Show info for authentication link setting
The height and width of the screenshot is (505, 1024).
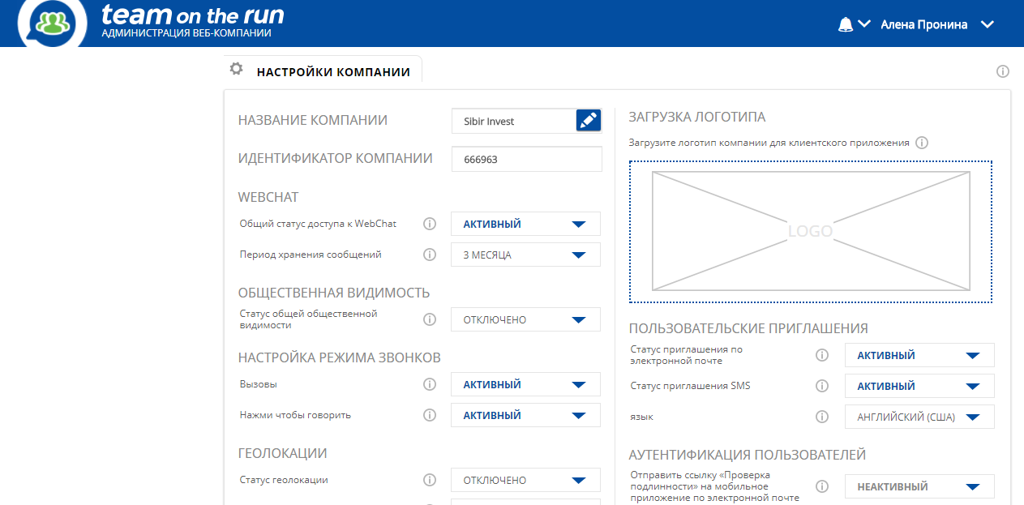(x=822, y=486)
